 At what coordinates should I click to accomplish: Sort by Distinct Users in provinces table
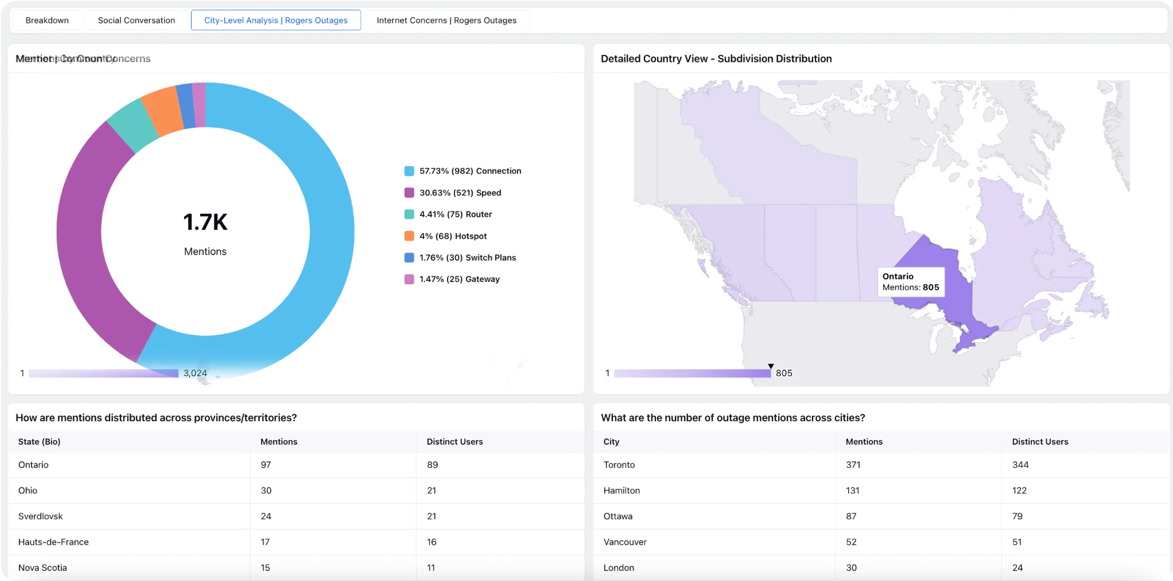[455, 441]
